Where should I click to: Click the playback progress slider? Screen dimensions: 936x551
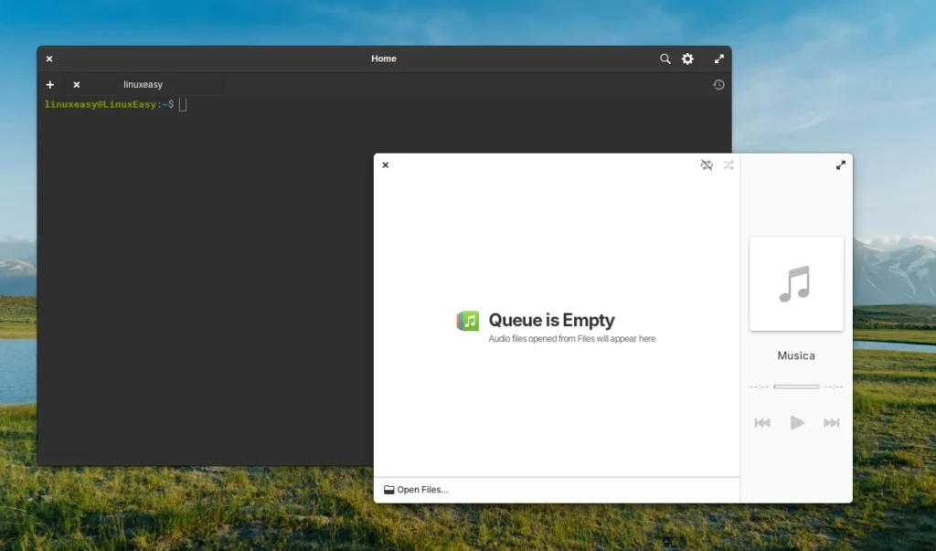[x=794, y=386]
